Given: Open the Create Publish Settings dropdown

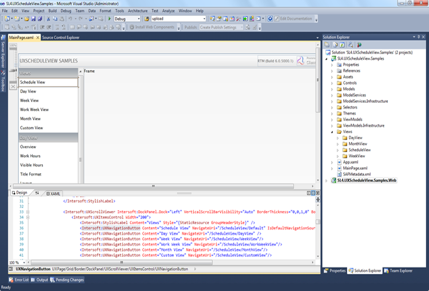Looking at the screenshot, I should [x=241, y=27].
